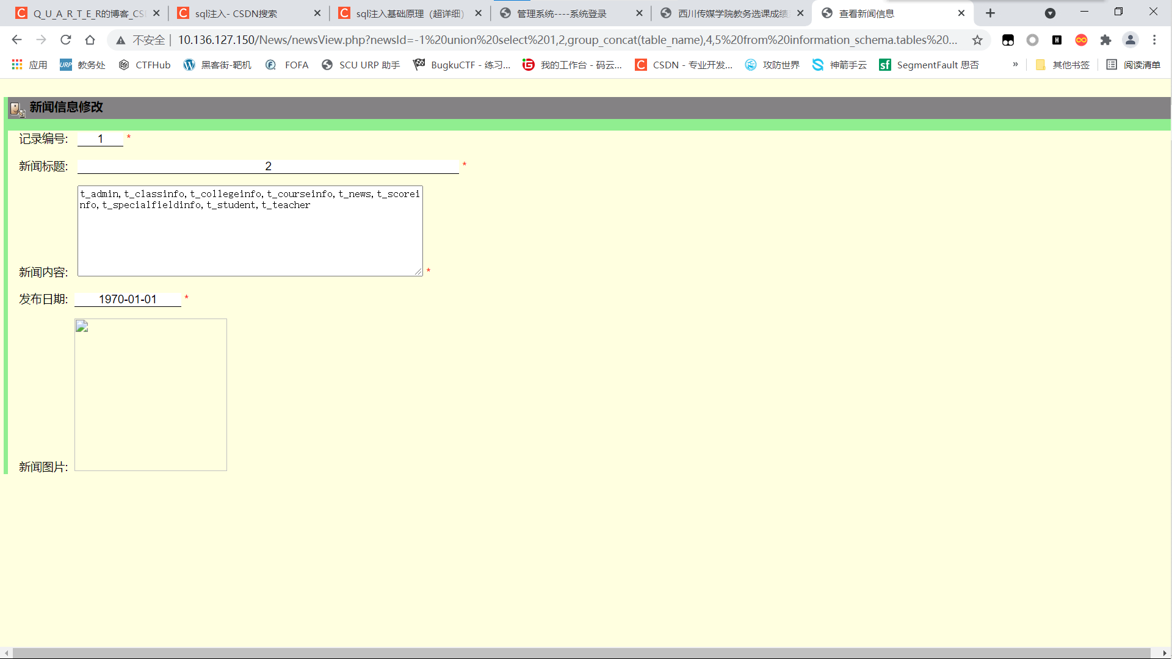Open the 阅读清单 reading list
The width and height of the screenshot is (1172, 659).
pyautogui.click(x=1134, y=65)
